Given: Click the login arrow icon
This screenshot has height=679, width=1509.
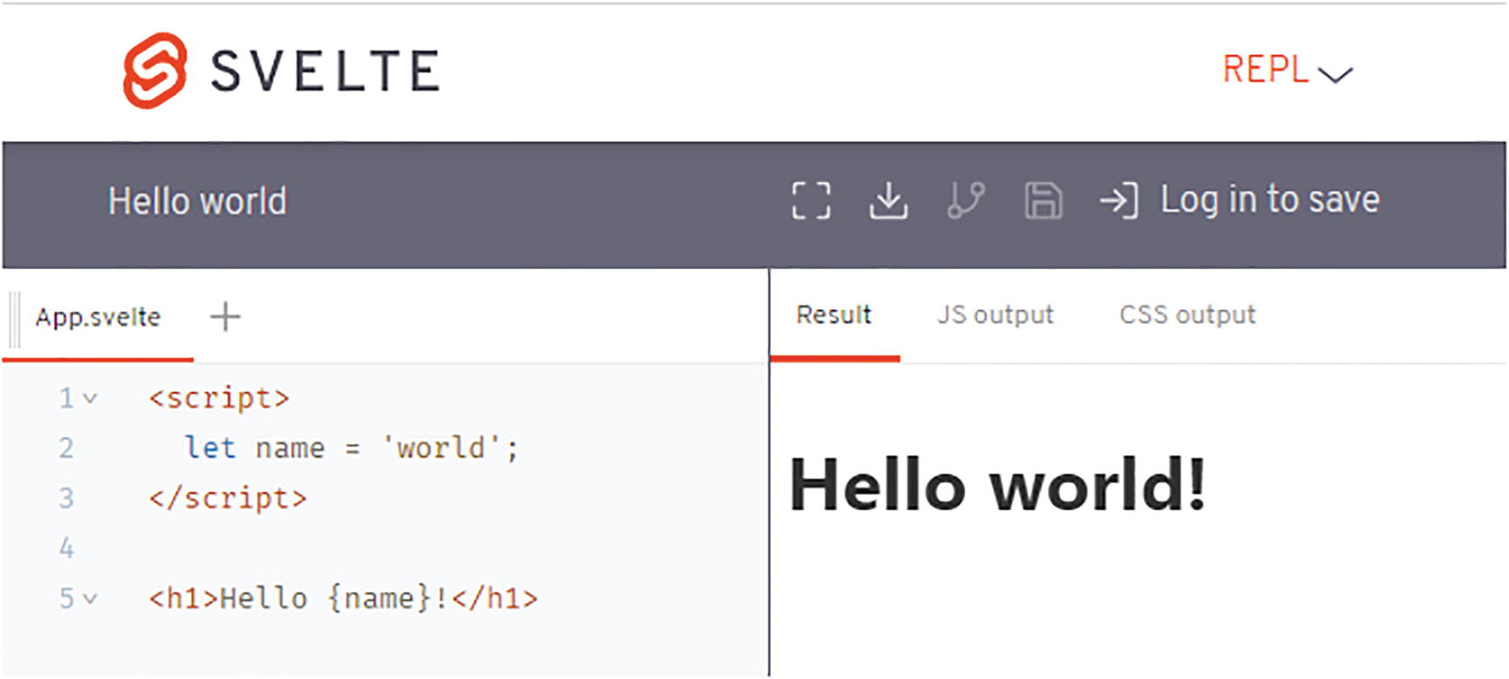Looking at the screenshot, I should (1119, 201).
